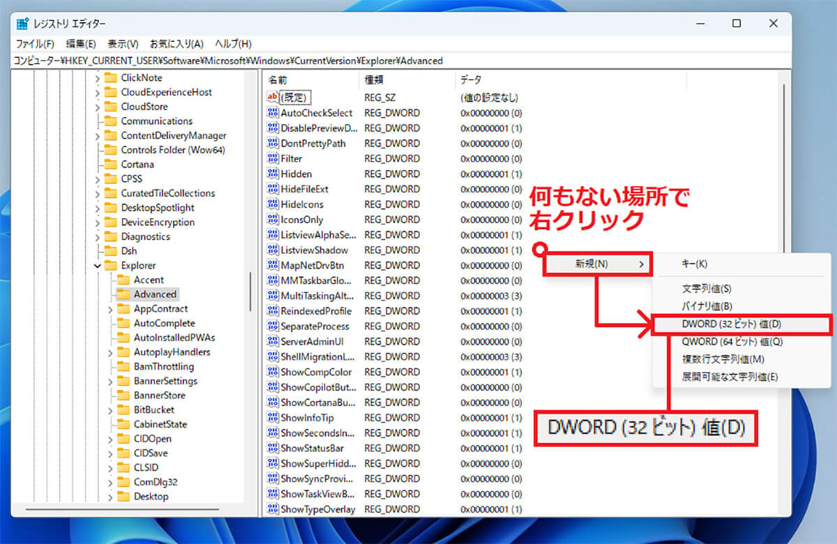
Task: Open the 編集(E) menu
Action: point(81,44)
